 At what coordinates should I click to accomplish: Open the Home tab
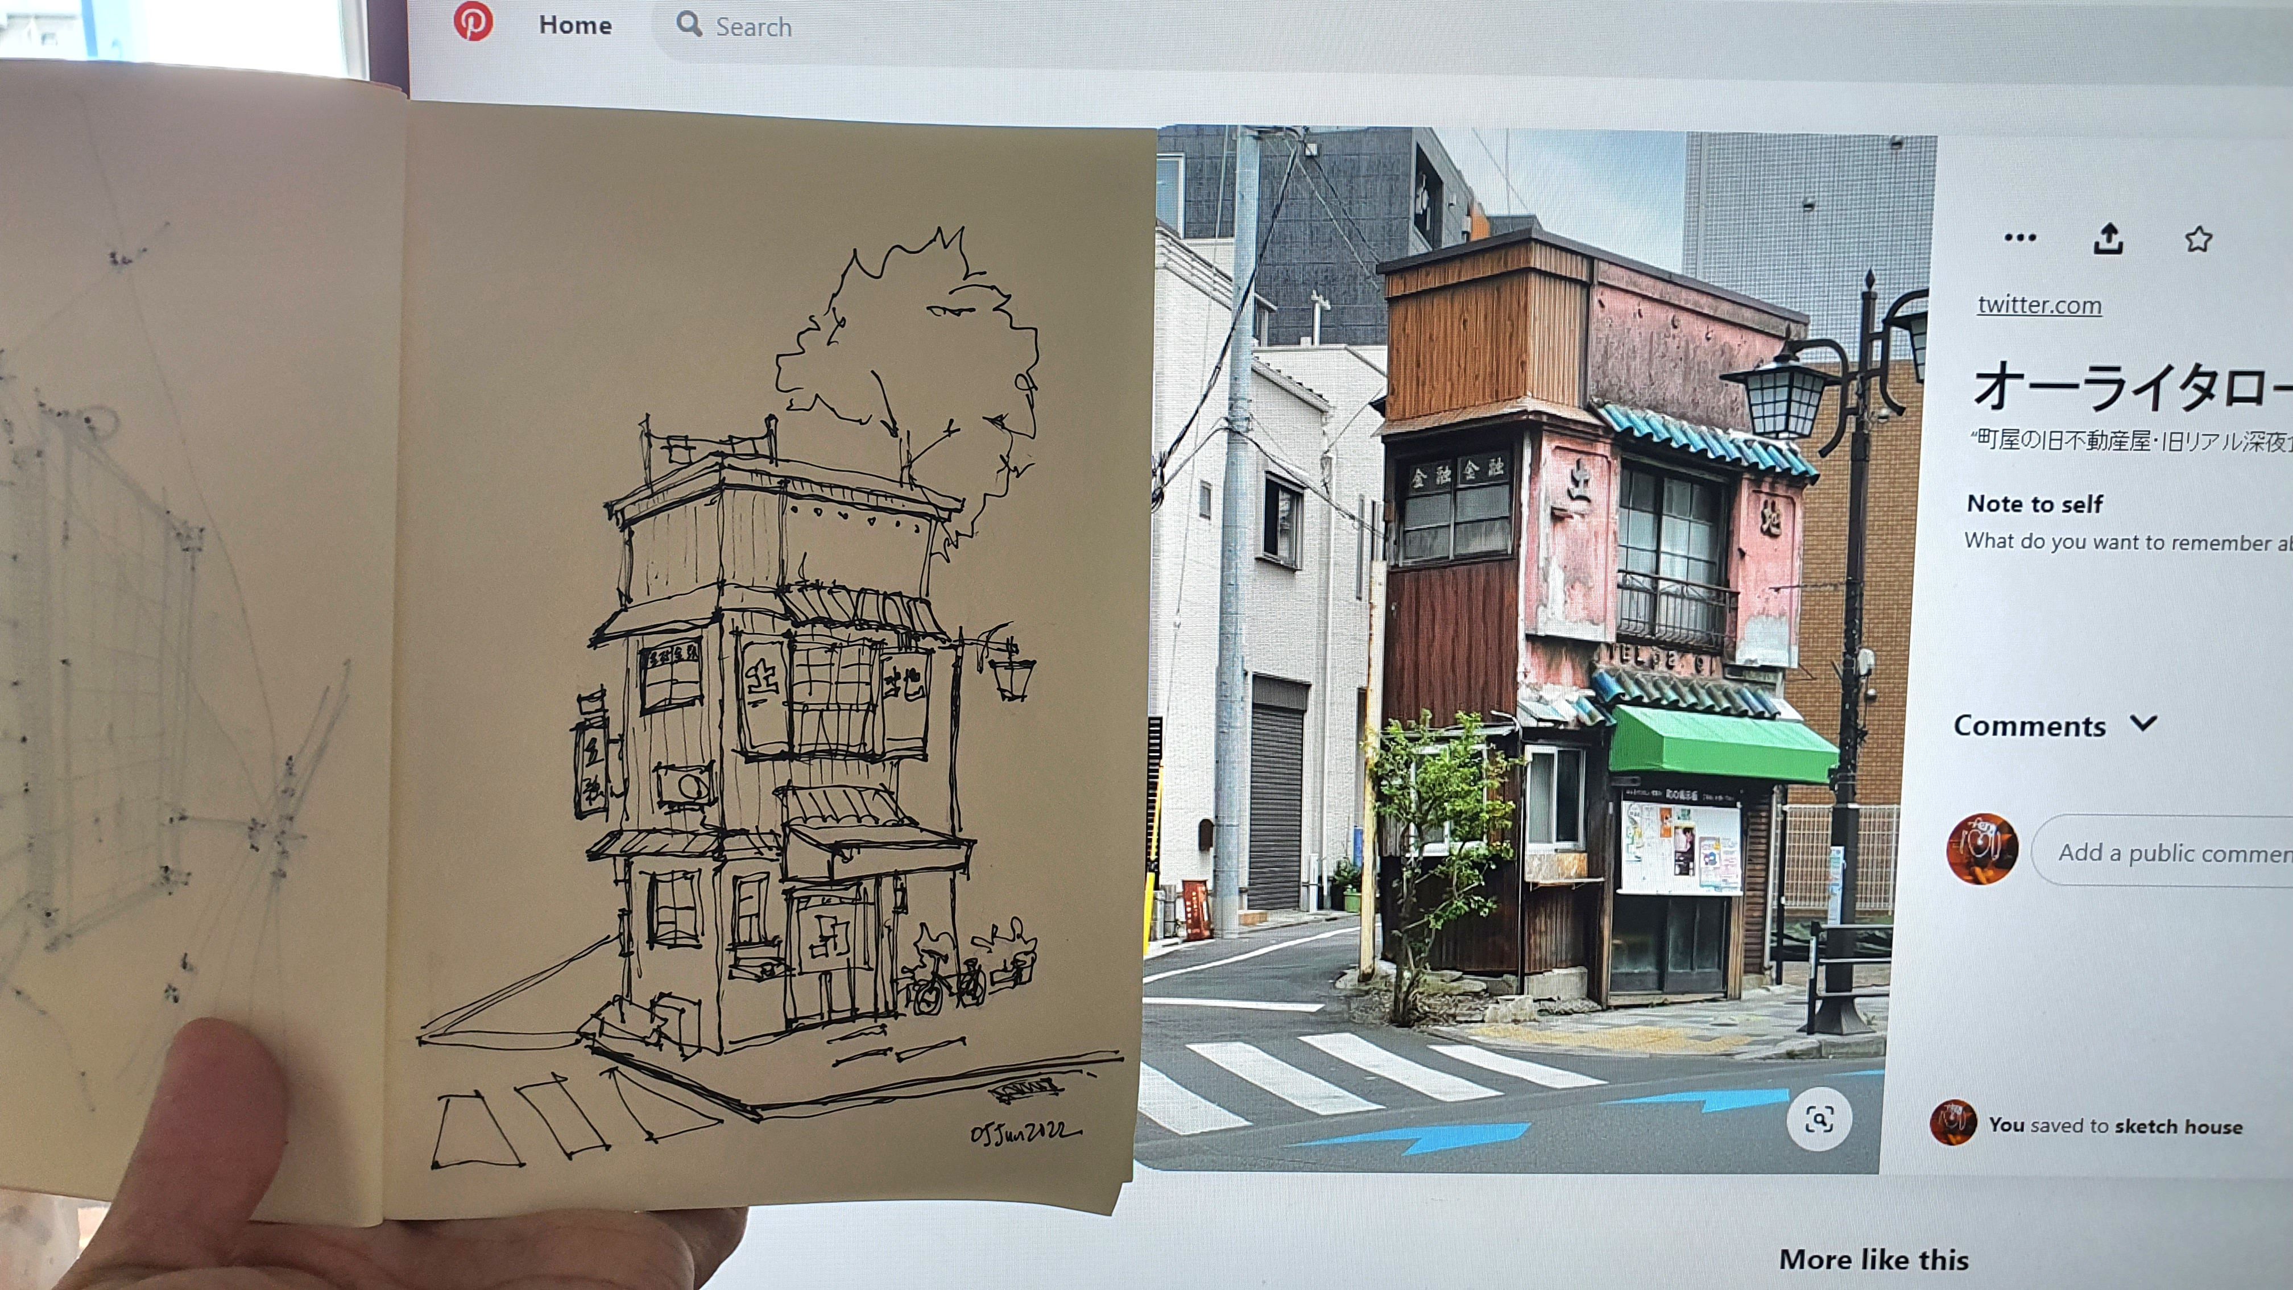pyautogui.click(x=575, y=25)
